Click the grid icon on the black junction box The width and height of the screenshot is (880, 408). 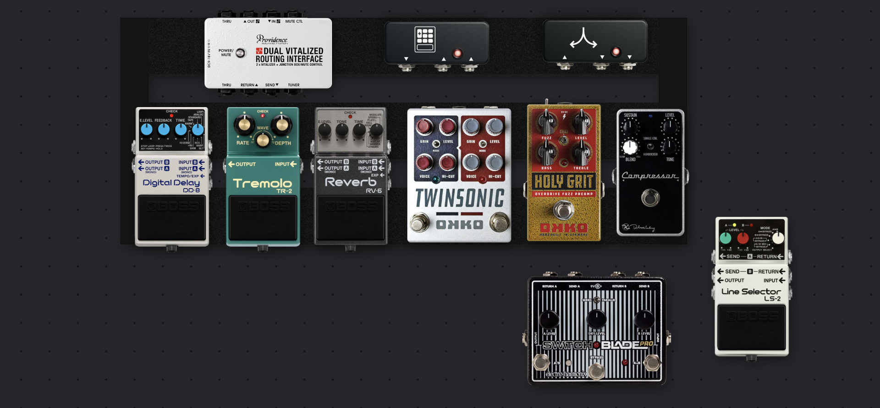pyautogui.click(x=424, y=39)
